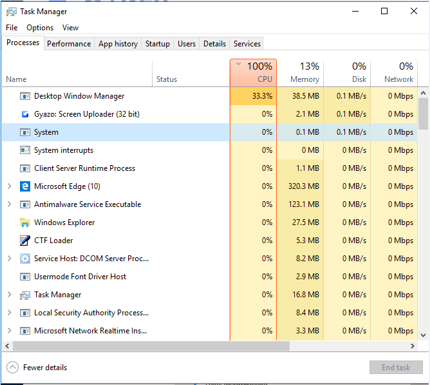This screenshot has height=385, width=430.
Task: Click the Antimalware Service Executable icon
Action: [25, 204]
